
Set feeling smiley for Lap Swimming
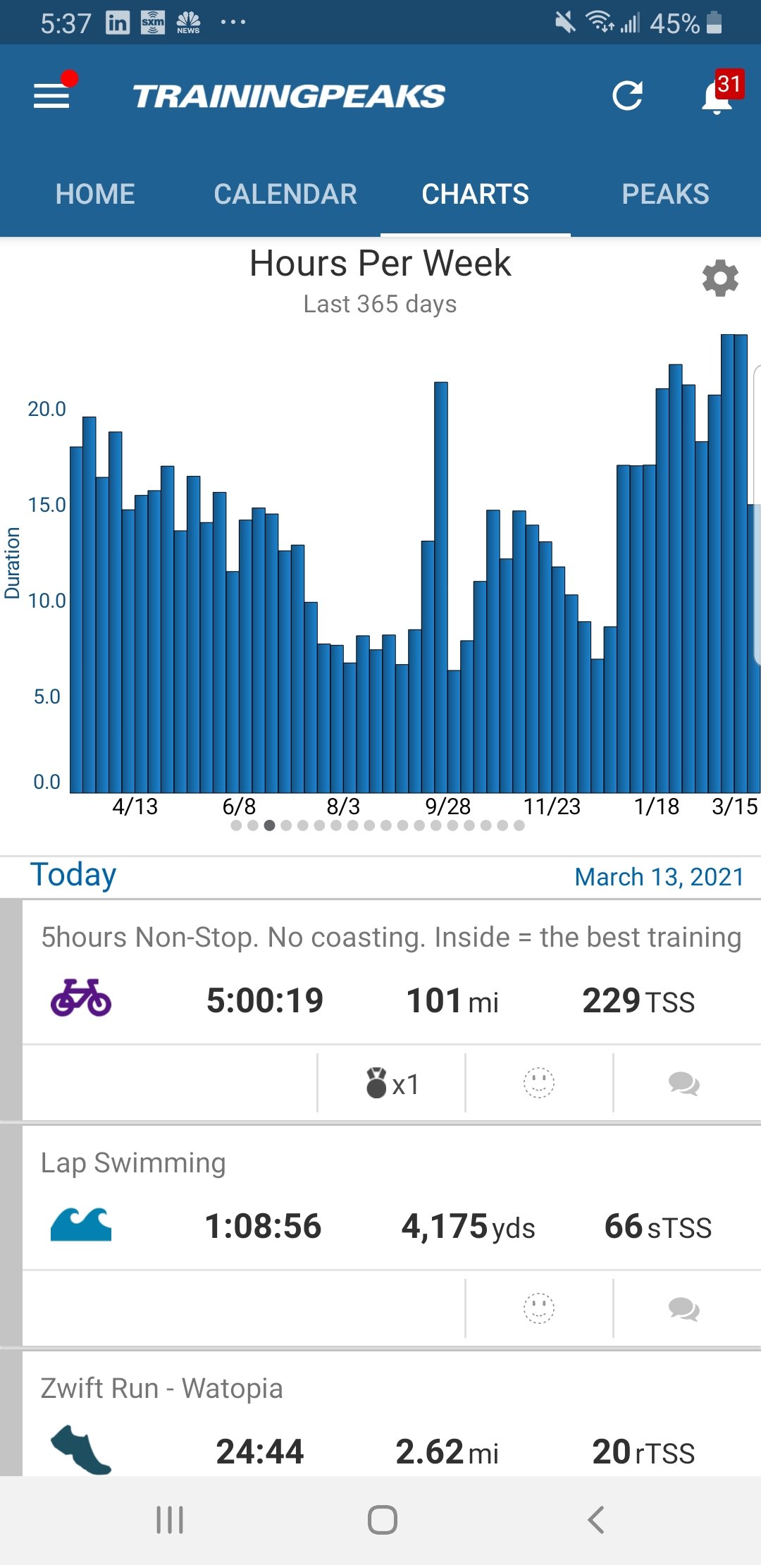(539, 1309)
